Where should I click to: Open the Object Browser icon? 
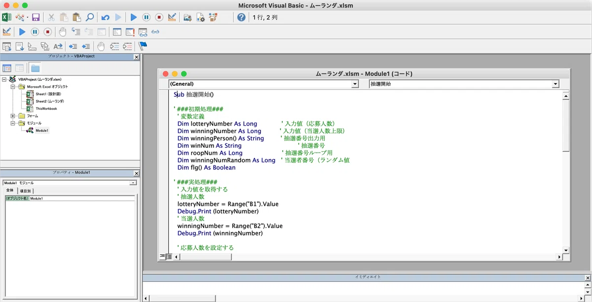click(213, 17)
